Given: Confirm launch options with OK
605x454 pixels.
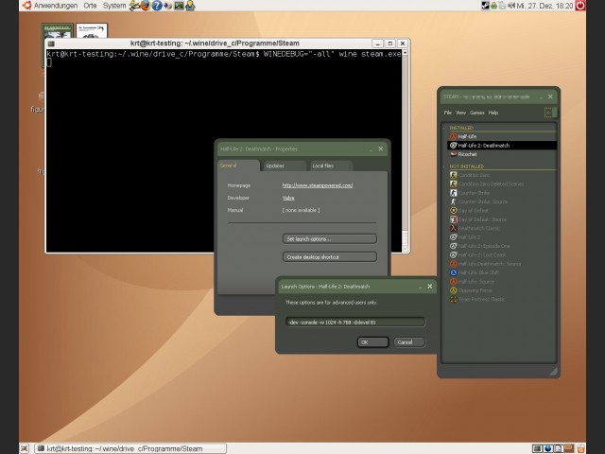Looking at the screenshot, I should click(x=372, y=342).
